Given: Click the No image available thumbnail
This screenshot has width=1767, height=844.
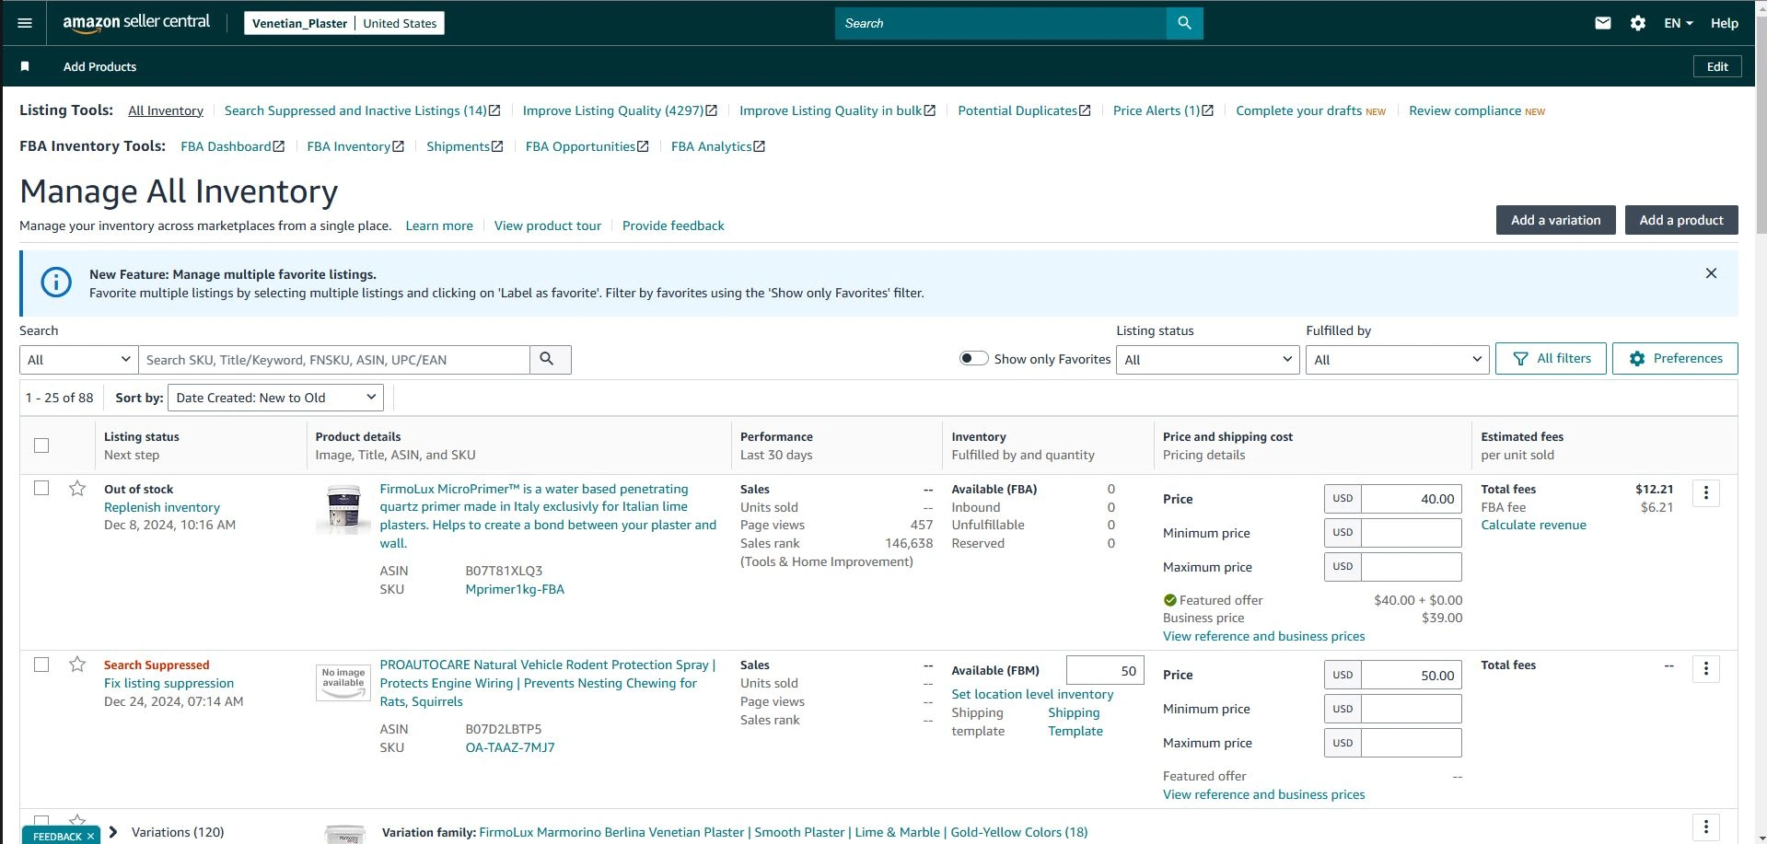Looking at the screenshot, I should [x=343, y=682].
